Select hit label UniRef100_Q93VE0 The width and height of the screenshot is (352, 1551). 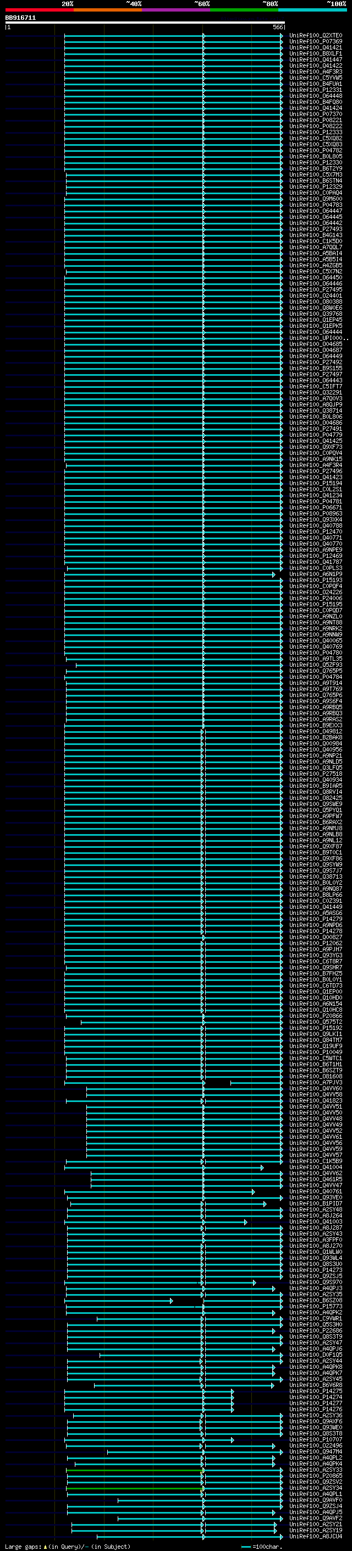click(316, 1197)
